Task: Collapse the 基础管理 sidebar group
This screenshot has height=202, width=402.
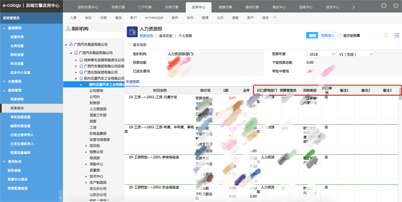Action: tap(4, 28)
